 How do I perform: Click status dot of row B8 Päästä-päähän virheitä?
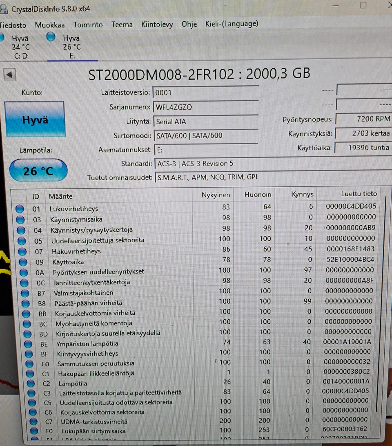point(25,303)
